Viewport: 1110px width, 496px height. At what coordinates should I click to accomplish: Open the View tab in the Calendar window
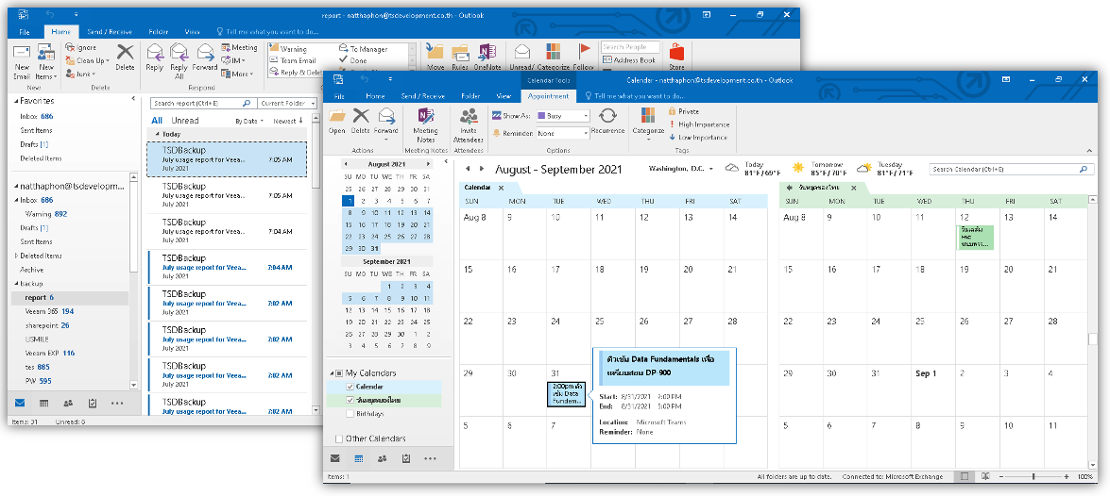coord(504,96)
